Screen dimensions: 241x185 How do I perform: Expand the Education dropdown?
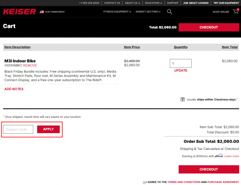click(x=154, y=3)
